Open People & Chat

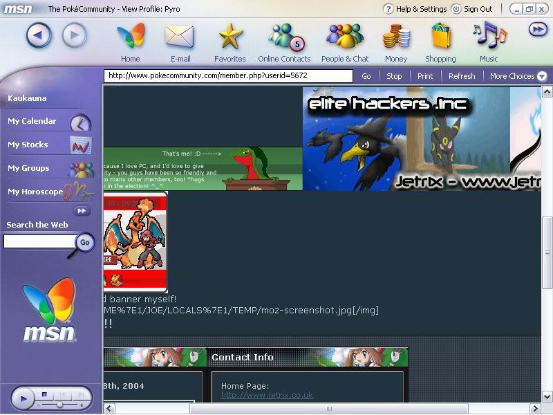click(x=345, y=43)
